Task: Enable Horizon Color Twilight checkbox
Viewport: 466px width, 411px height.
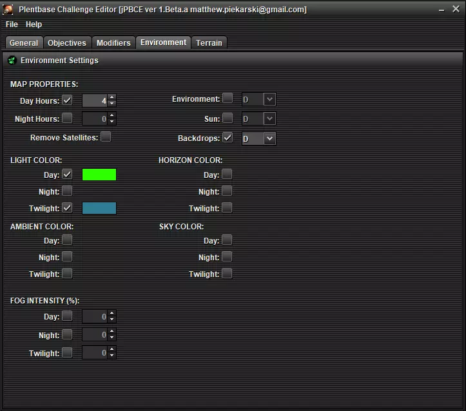Action: coord(227,207)
